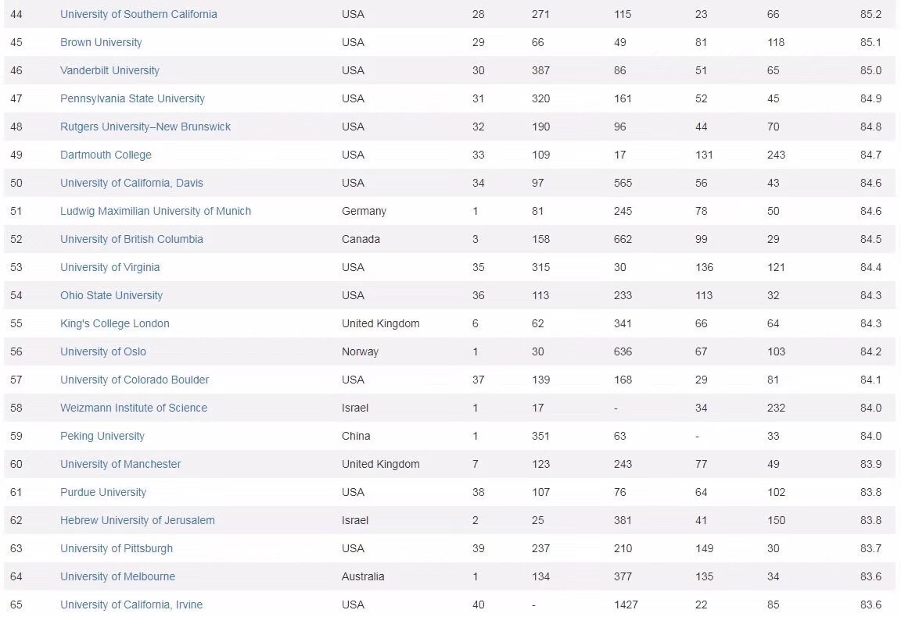
Task: Click the Brown University link
Action: [101, 42]
